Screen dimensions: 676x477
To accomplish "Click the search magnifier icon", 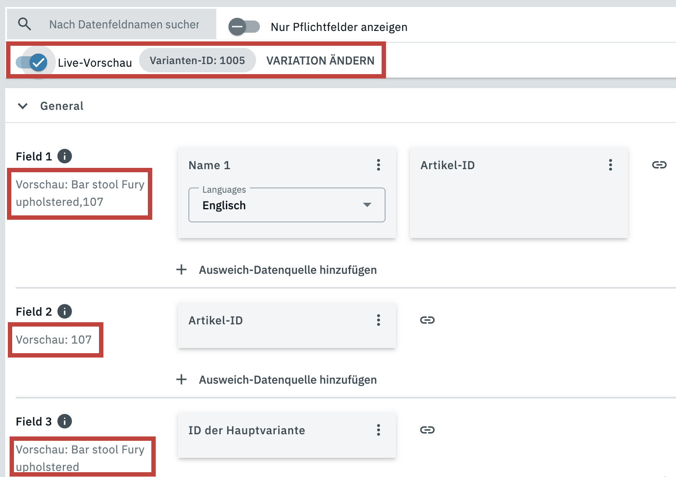I will pyautogui.click(x=24, y=24).
